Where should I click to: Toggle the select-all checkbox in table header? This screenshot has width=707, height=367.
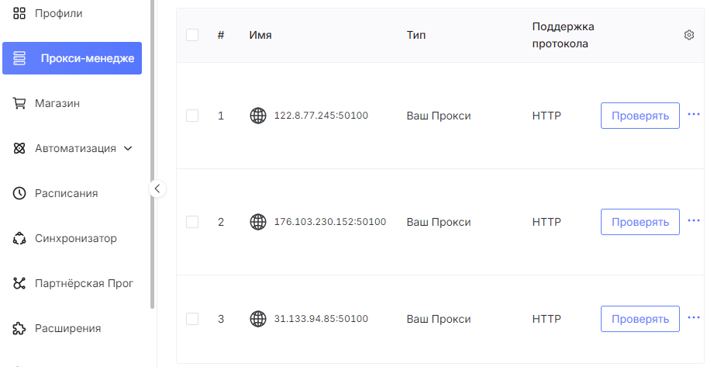[x=192, y=35]
